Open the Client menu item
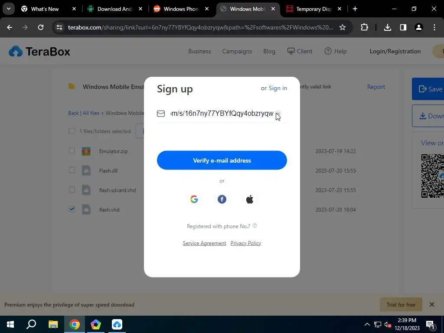The height and width of the screenshot is (333, 444). tap(300, 51)
